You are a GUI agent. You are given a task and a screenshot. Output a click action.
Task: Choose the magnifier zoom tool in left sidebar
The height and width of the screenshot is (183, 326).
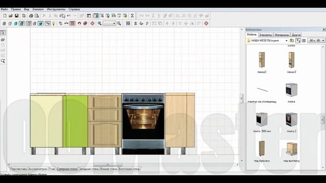3,61
